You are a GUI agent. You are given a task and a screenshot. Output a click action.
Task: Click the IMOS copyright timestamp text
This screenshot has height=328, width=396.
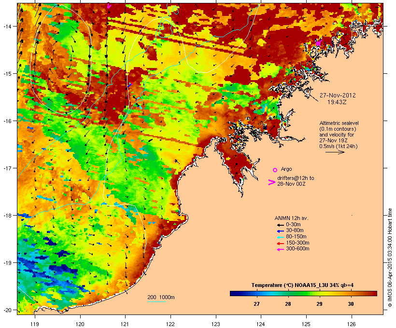click(x=390, y=258)
